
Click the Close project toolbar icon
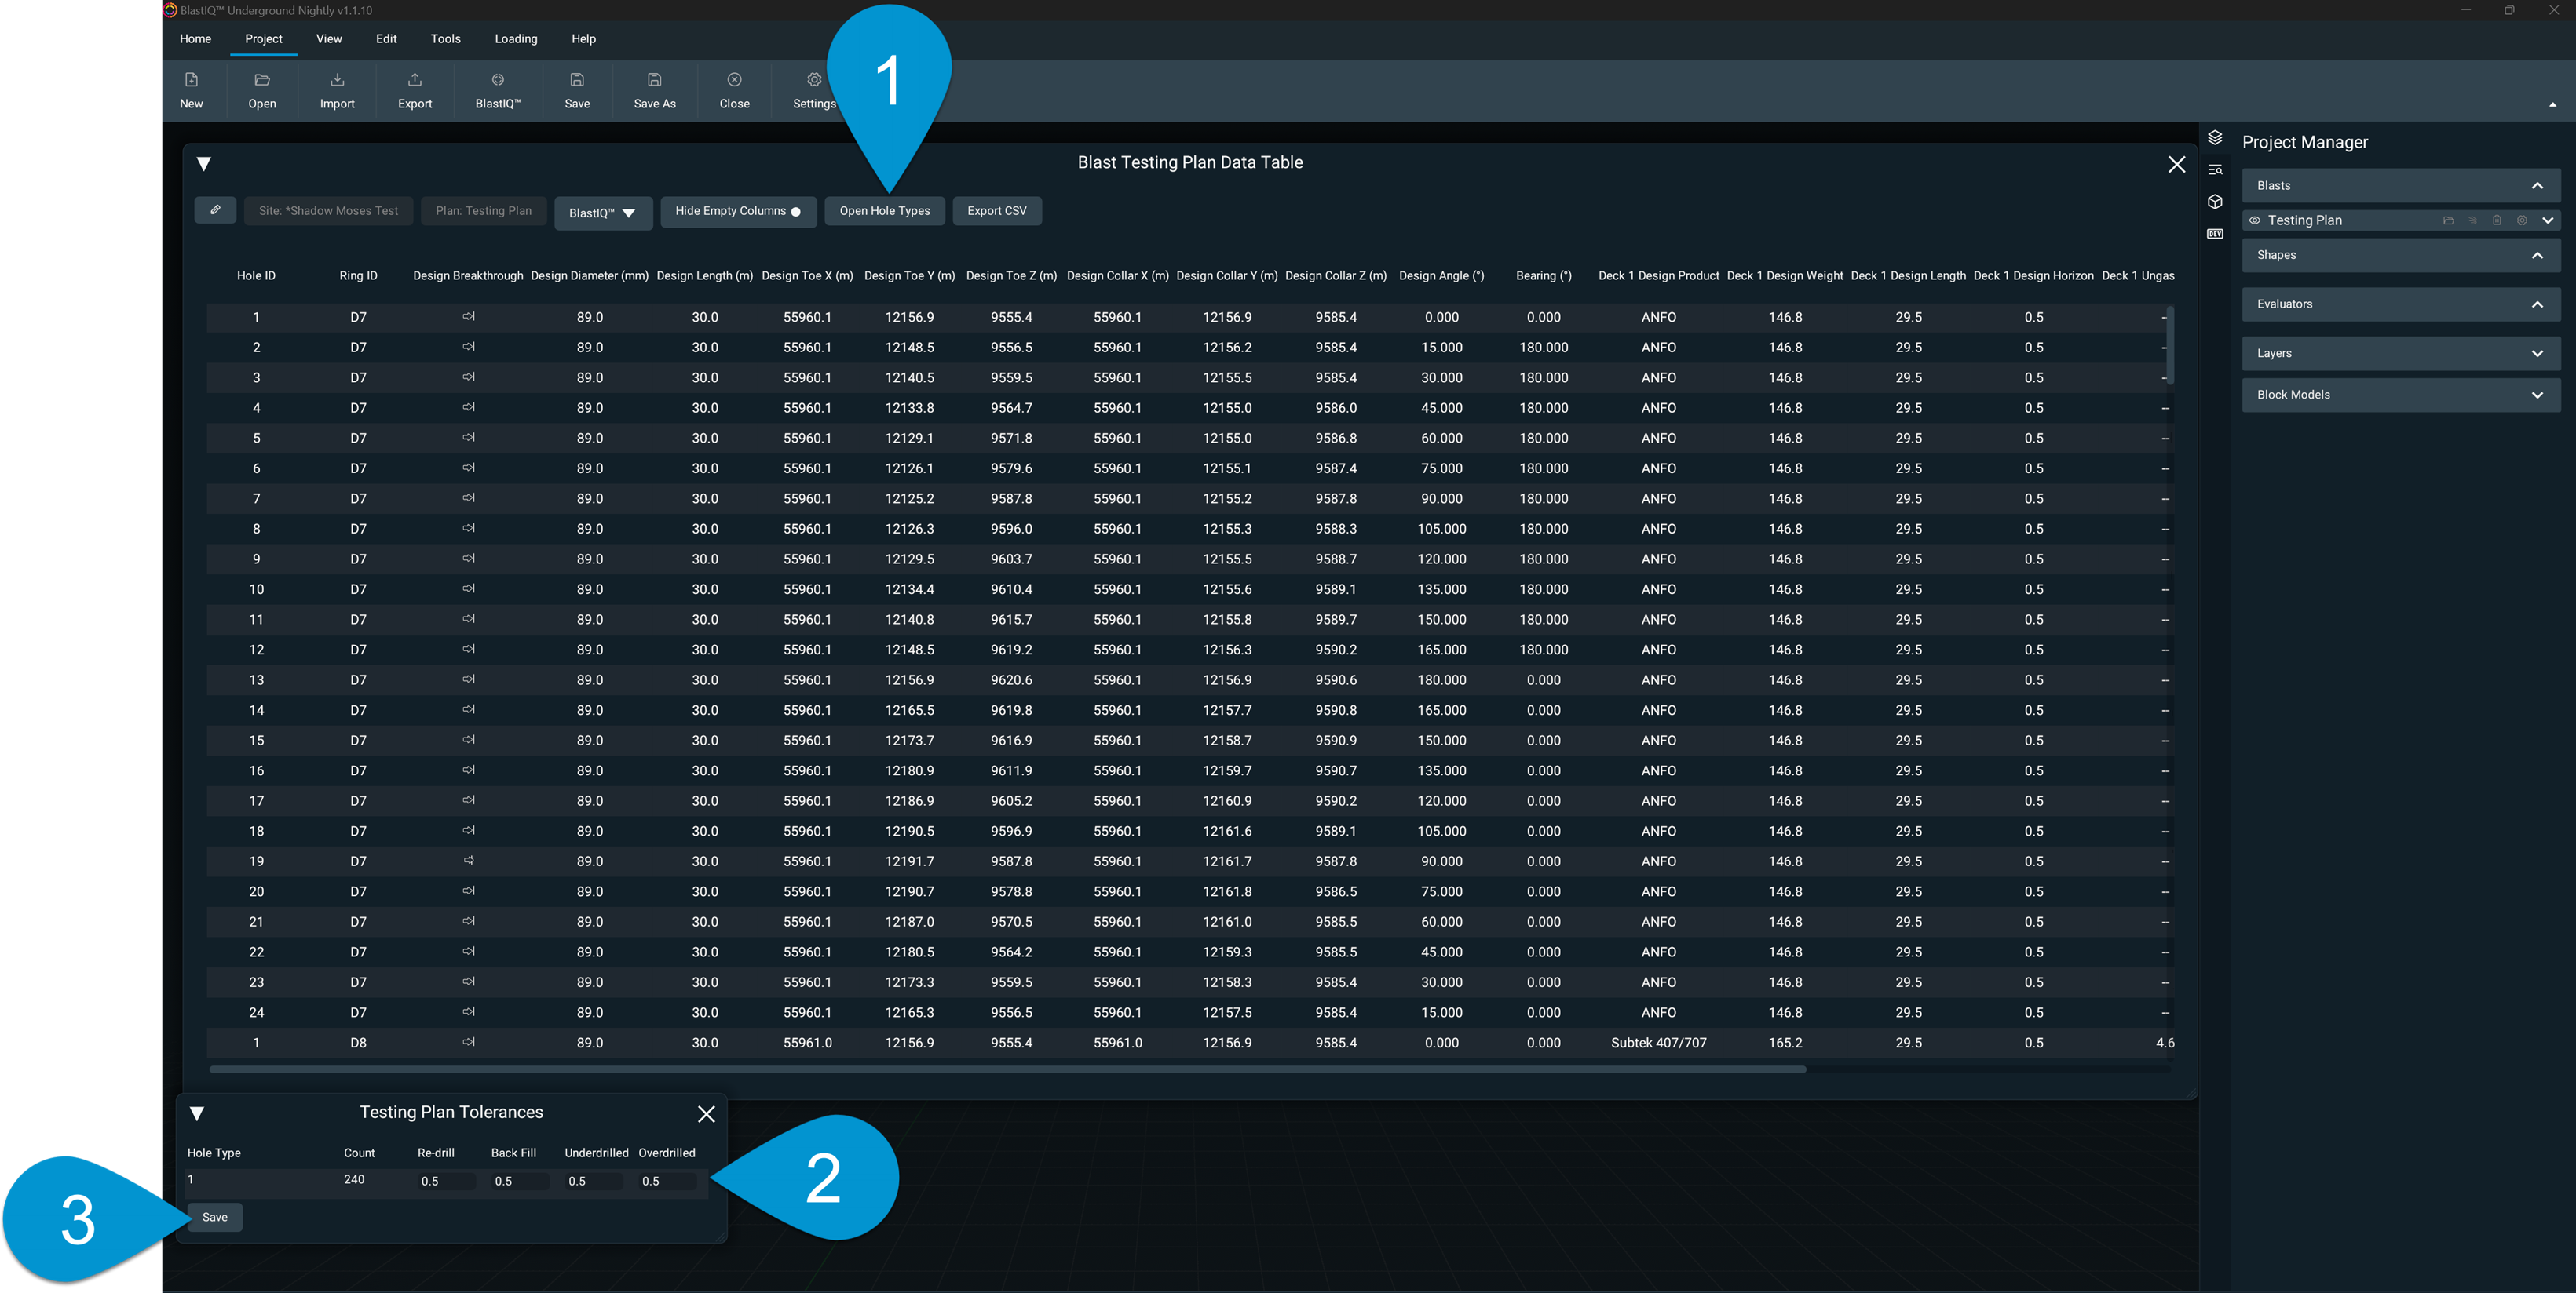click(734, 80)
